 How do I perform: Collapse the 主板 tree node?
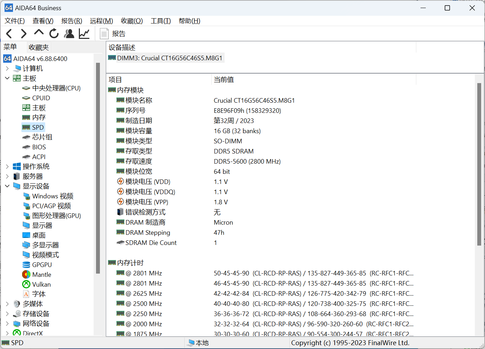7,78
